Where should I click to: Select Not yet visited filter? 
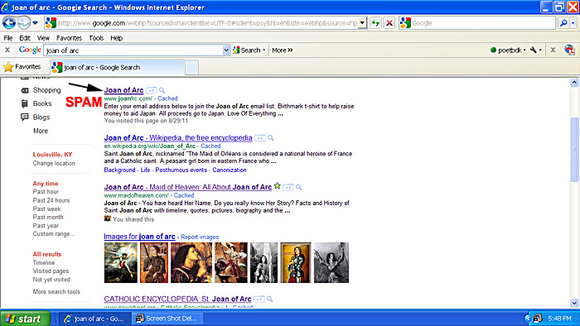click(x=51, y=280)
